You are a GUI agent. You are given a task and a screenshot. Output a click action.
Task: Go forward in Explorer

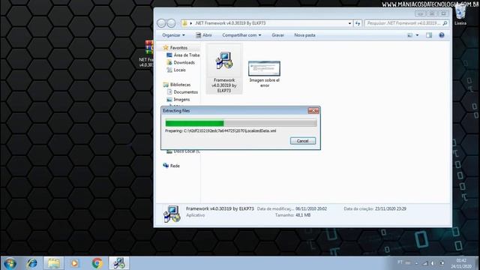coord(171,23)
